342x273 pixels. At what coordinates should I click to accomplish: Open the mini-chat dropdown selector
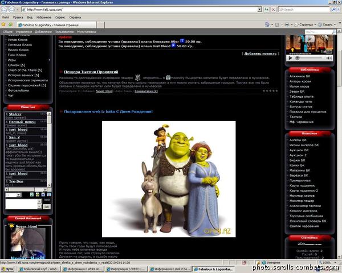[x=13, y=195]
